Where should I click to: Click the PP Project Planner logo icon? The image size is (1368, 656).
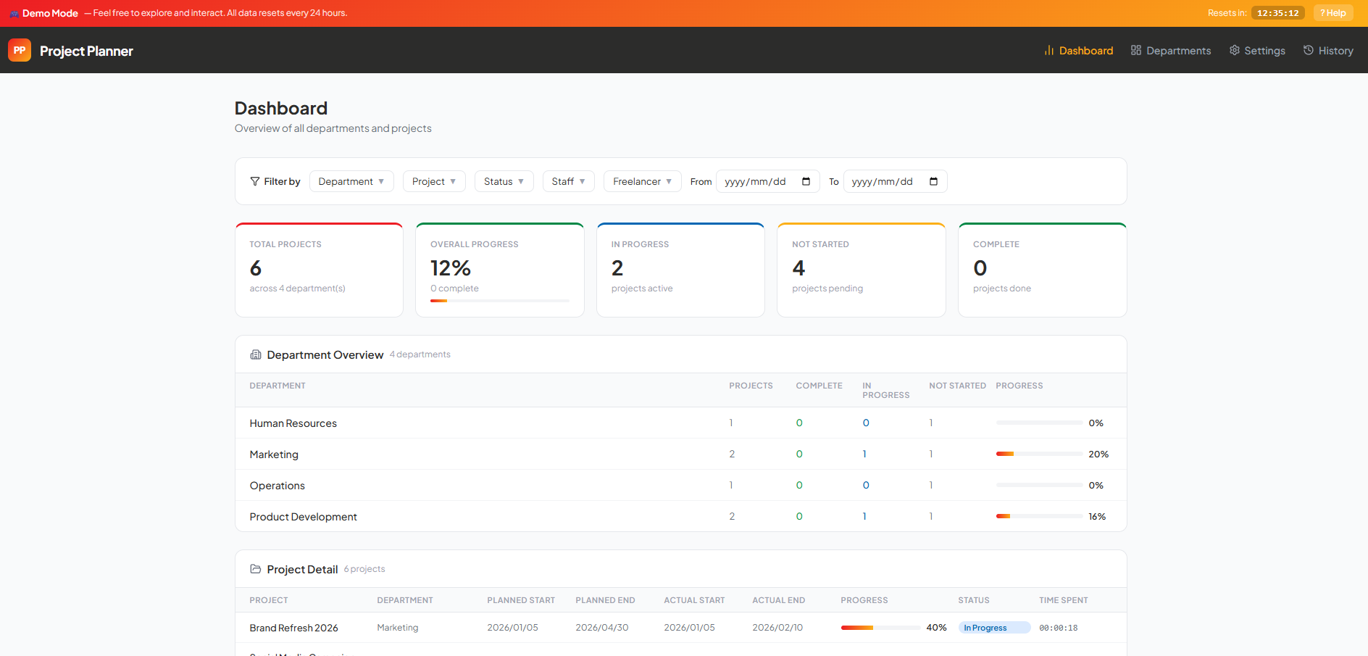point(20,50)
